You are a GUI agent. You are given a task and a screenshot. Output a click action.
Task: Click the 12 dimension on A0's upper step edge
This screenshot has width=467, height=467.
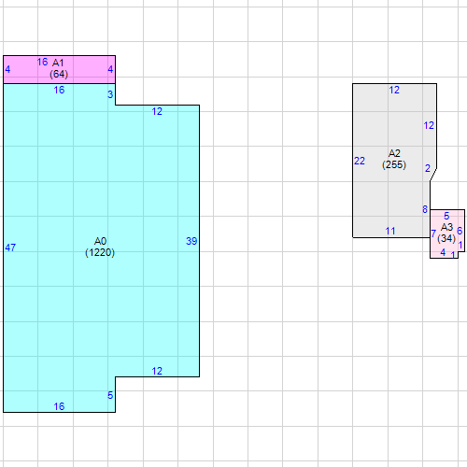(x=157, y=111)
